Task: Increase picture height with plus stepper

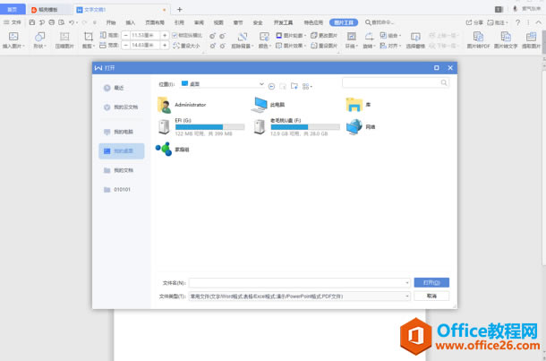Action: pyautogui.click(x=165, y=35)
